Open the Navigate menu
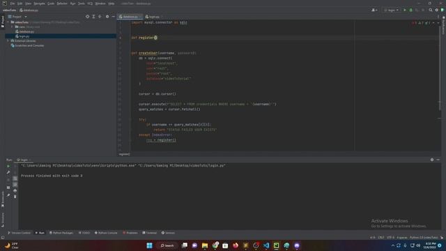The height and width of the screenshot is (251, 446). click(x=39, y=3)
